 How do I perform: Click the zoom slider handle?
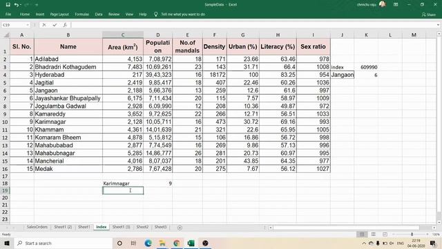[412, 234]
